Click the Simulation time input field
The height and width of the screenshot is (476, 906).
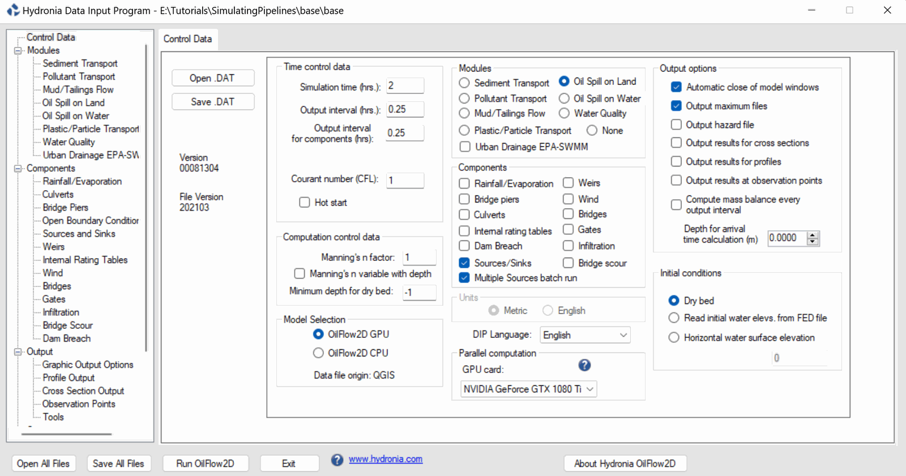pyautogui.click(x=405, y=85)
